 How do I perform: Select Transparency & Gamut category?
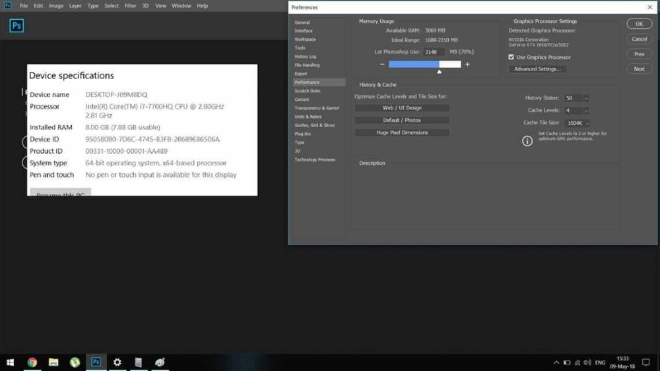[317, 108]
